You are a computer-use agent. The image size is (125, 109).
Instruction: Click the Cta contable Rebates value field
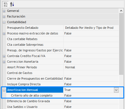pos(91,39)
